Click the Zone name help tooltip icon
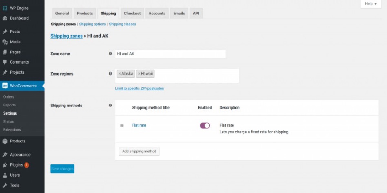 click(x=110, y=54)
